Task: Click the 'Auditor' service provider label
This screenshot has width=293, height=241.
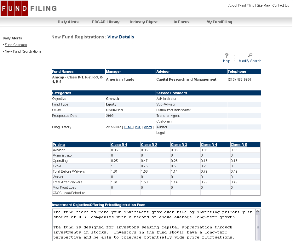Action: [x=162, y=127]
